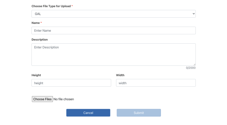
Task: Click the 'Choose File Type for Upload' label
Action: click(x=51, y=6)
